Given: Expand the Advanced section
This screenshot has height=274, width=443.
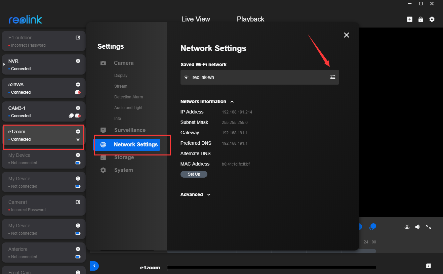Looking at the screenshot, I should click(x=209, y=194).
